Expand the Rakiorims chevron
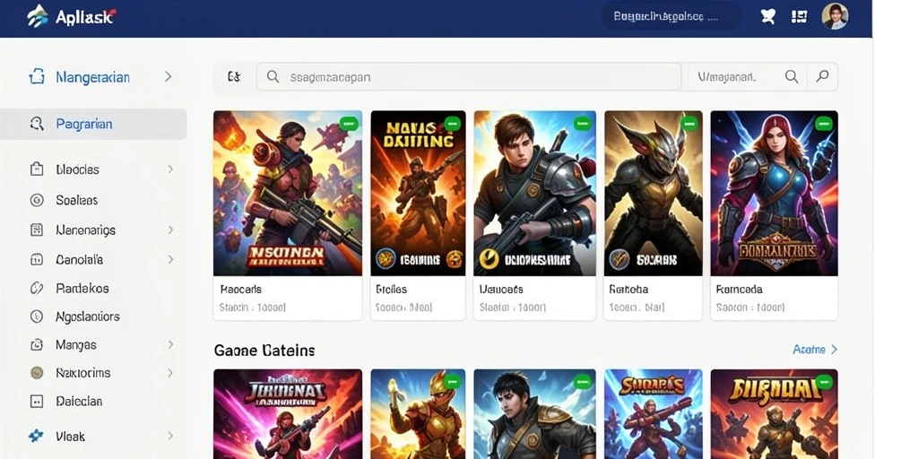The image size is (918, 459). [x=170, y=372]
